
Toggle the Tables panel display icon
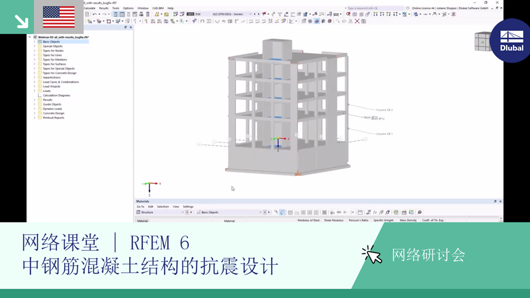[122, 14]
